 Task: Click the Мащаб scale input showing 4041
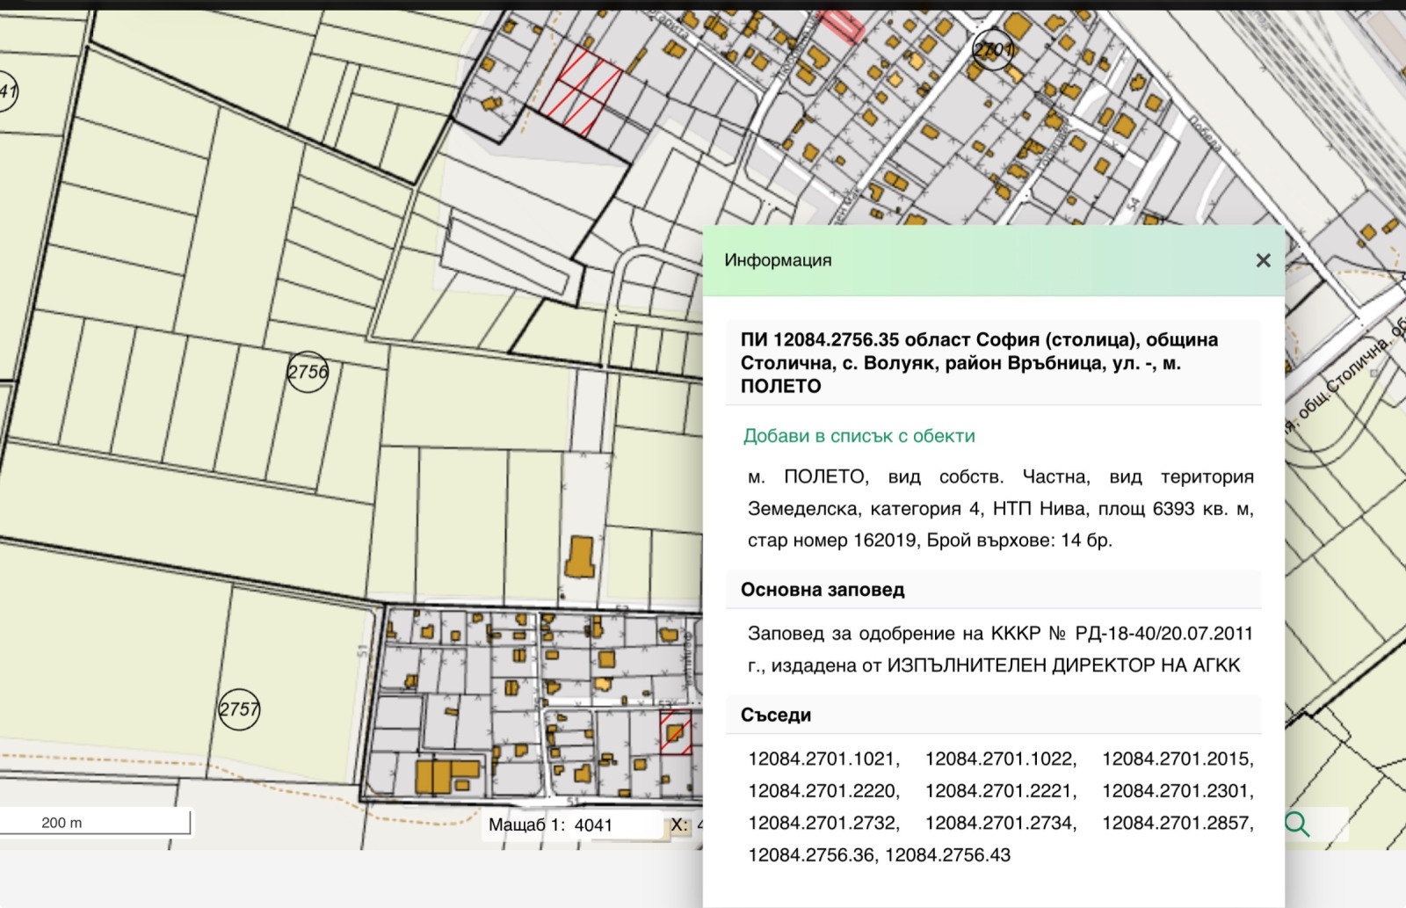[615, 824]
